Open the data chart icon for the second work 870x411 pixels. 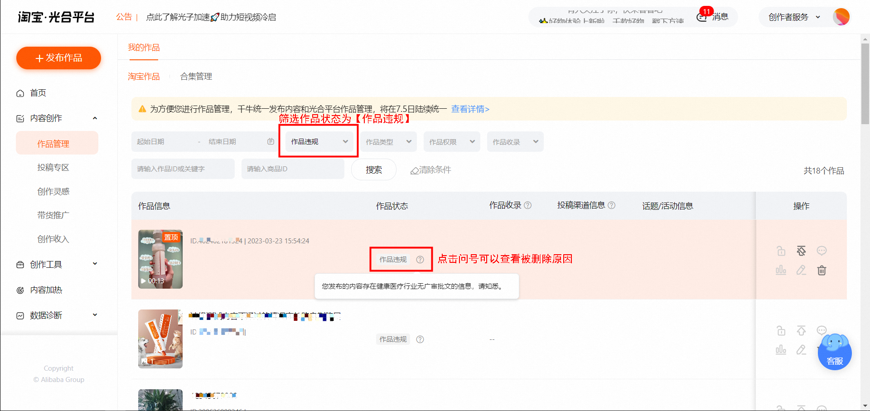(781, 350)
